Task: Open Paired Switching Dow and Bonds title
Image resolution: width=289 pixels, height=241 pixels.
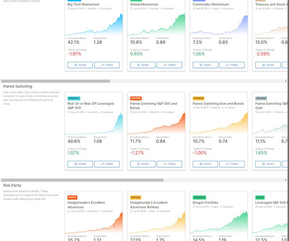Action: (218, 104)
